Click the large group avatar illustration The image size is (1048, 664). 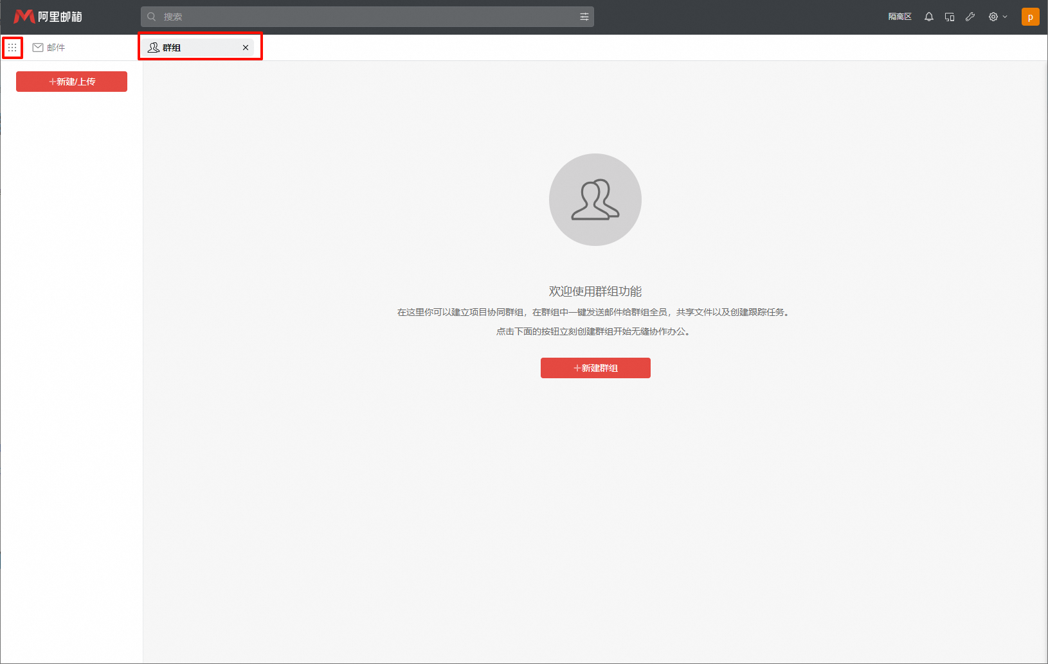[595, 200]
